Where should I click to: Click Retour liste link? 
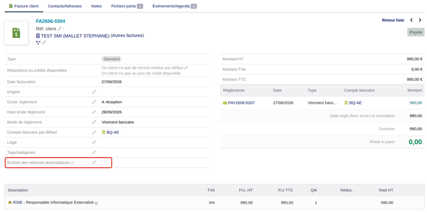393,20
